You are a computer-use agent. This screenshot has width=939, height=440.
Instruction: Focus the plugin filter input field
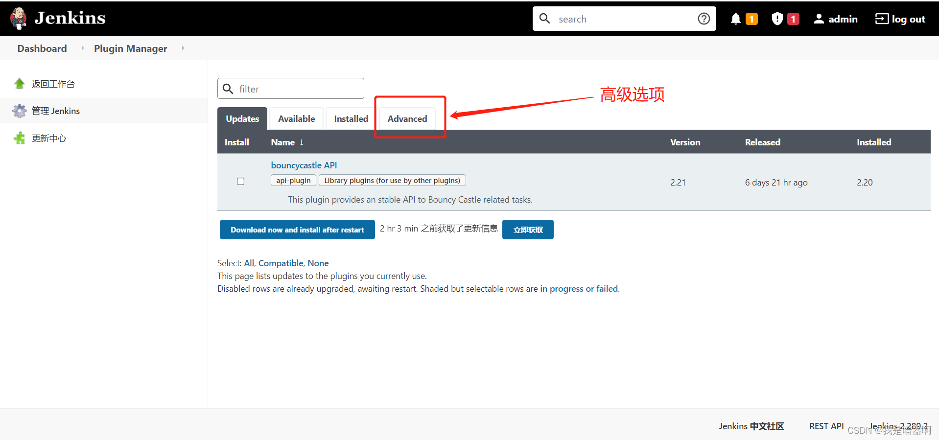[291, 89]
